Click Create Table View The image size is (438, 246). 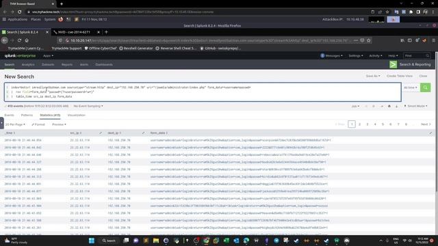[400, 76]
